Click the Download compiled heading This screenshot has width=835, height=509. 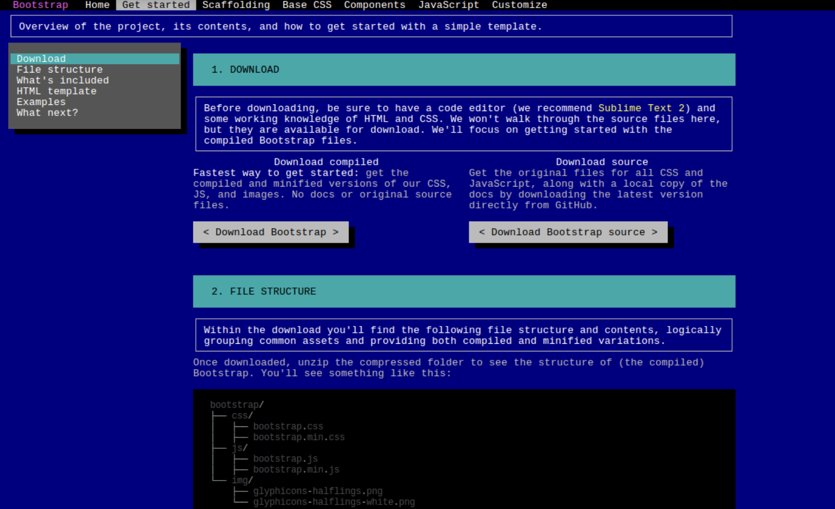click(x=326, y=162)
